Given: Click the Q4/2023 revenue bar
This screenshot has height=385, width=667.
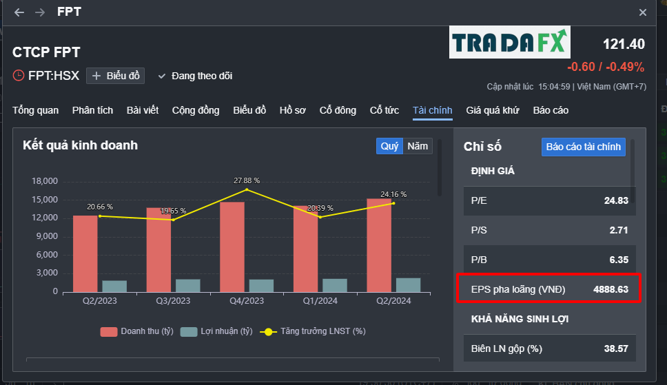Looking at the screenshot, I should (x=232, y=247).
